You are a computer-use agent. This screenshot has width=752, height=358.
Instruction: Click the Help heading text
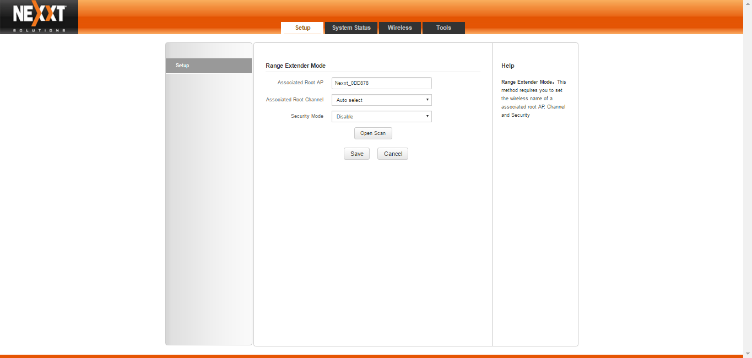point(507,66)
